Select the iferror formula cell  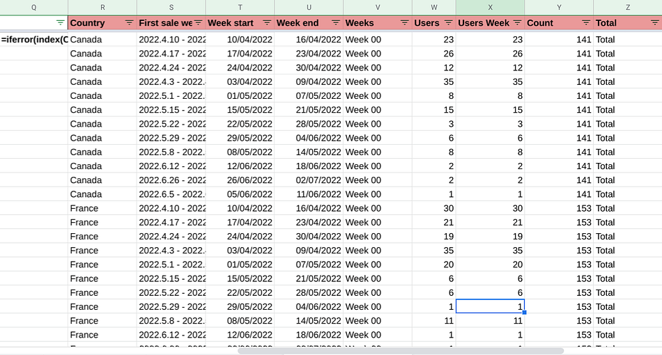(33, 40)
